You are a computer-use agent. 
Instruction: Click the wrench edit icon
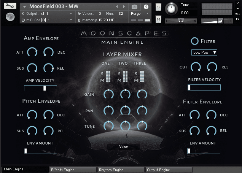(x=10, y=6)
